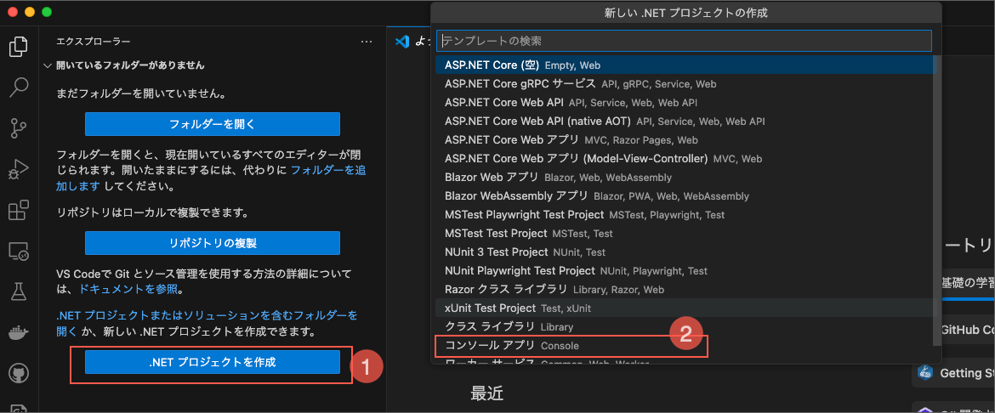Image resolution: width=995 pixels, height=413 pixels.
Task: Select NUnit Playwright Test Project
Action: [684, 271]
